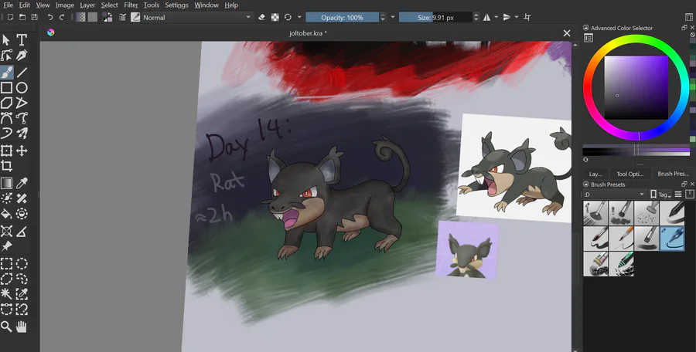Screen dimensions: 696x352
Task: Select the Ellipse shape tool
Action: click(22, 87)
